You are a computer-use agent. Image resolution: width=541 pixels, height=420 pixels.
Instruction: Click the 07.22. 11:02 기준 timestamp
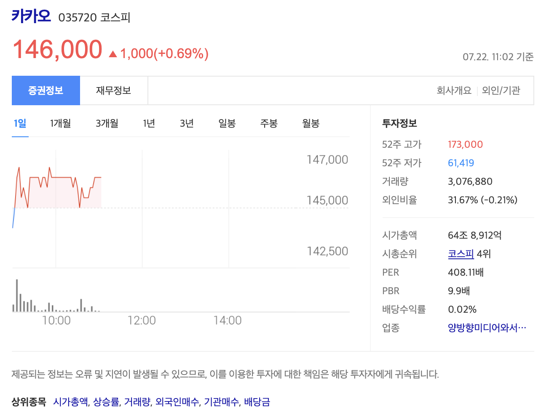(x=498, y=57)
